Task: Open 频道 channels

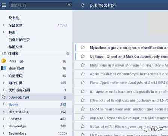Action: coord(12,33)
